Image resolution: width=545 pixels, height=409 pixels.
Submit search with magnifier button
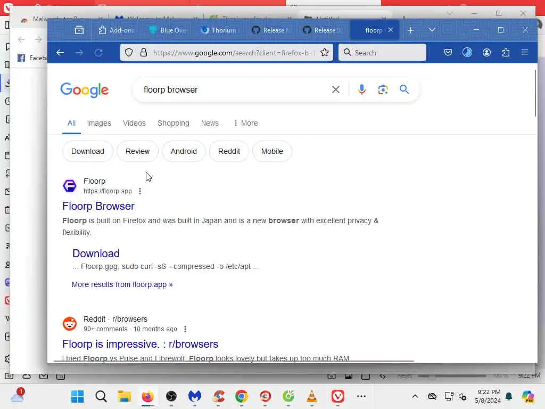pos(404,89)
